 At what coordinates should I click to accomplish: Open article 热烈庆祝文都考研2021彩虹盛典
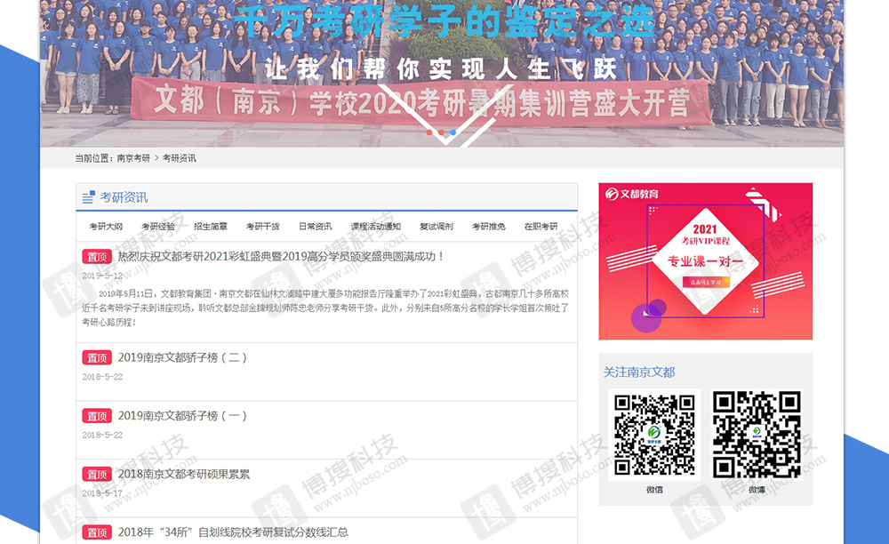pos(281,257)
